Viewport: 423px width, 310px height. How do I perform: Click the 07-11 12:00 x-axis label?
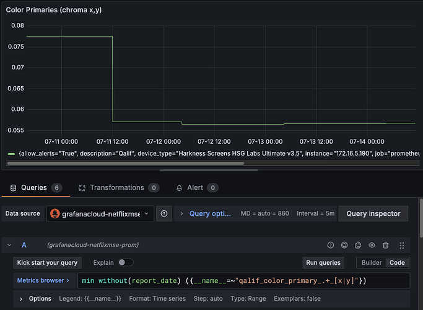pyautogui.click(x=112, y=141)
